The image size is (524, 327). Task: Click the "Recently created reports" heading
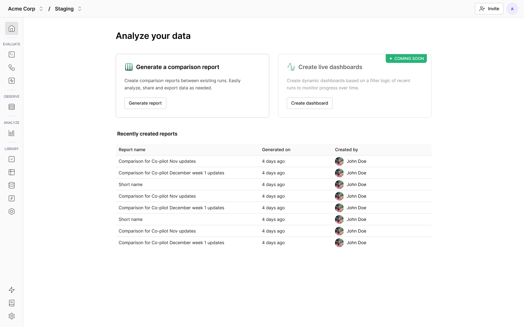pyautogui.click(x=147, y=134)
